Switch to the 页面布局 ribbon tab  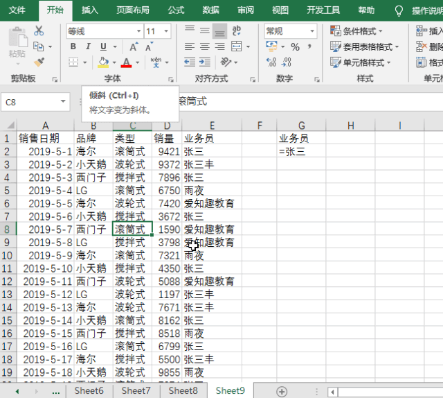tap(133, 10)
